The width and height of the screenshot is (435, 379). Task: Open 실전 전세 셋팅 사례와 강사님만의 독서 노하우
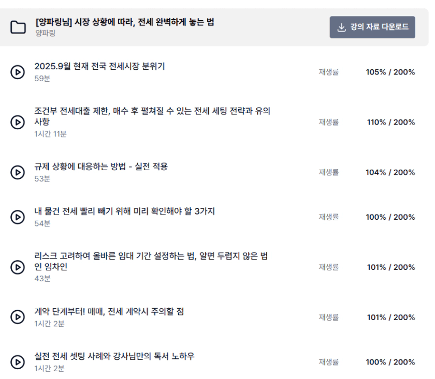pyautogui.click(x=114, y=356)
